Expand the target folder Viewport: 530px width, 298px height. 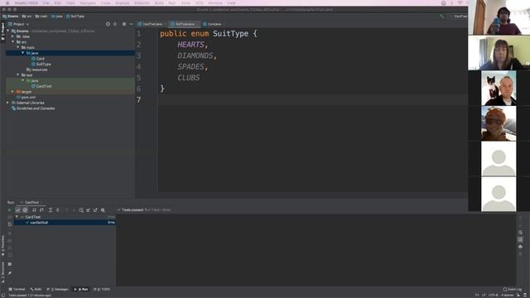[x=13, y=92]
